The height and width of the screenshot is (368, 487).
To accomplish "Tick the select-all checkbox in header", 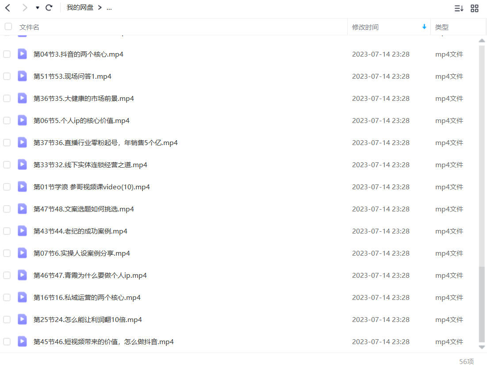I will (x=8, y=27).
